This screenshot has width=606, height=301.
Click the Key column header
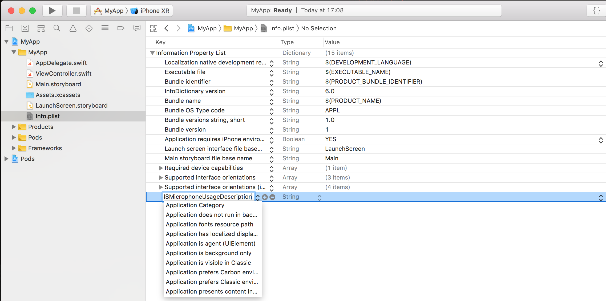tap(160, 42)
